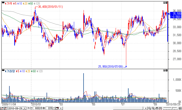This screenshot has width=182, height=110.
Task: Click the 10-day moving average legend in price panel
Action: (20, 3)
